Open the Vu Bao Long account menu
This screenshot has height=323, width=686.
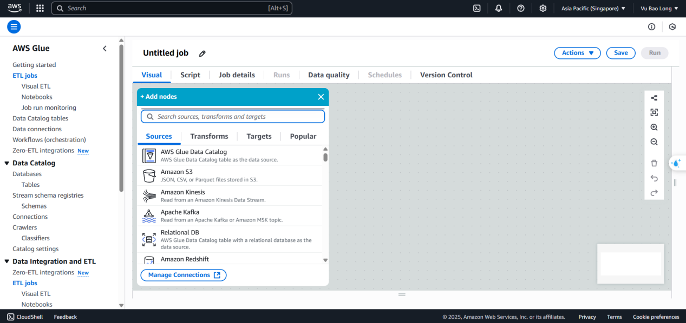(x=659, y=8)
